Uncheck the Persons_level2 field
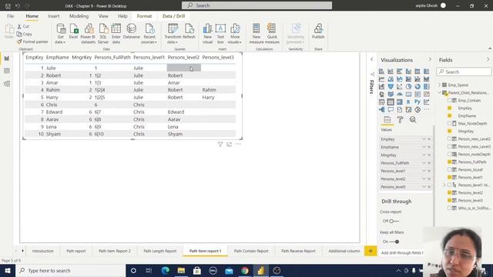 (x=449, y=192)
